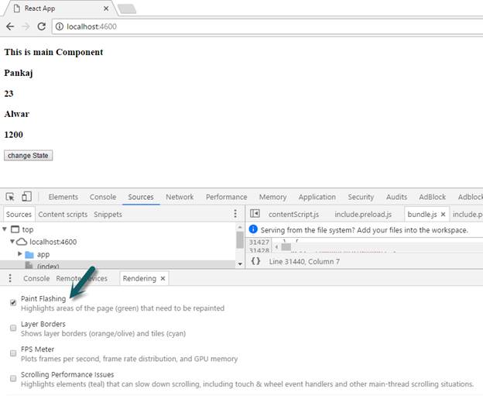Expand the app folder
Image resolution: width=483 pixels, height=399 pixels.
pos(19,254)
